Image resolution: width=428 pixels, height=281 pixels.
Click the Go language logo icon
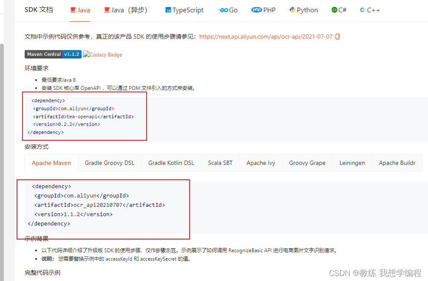pyautogui.click(x=223, y=10)
